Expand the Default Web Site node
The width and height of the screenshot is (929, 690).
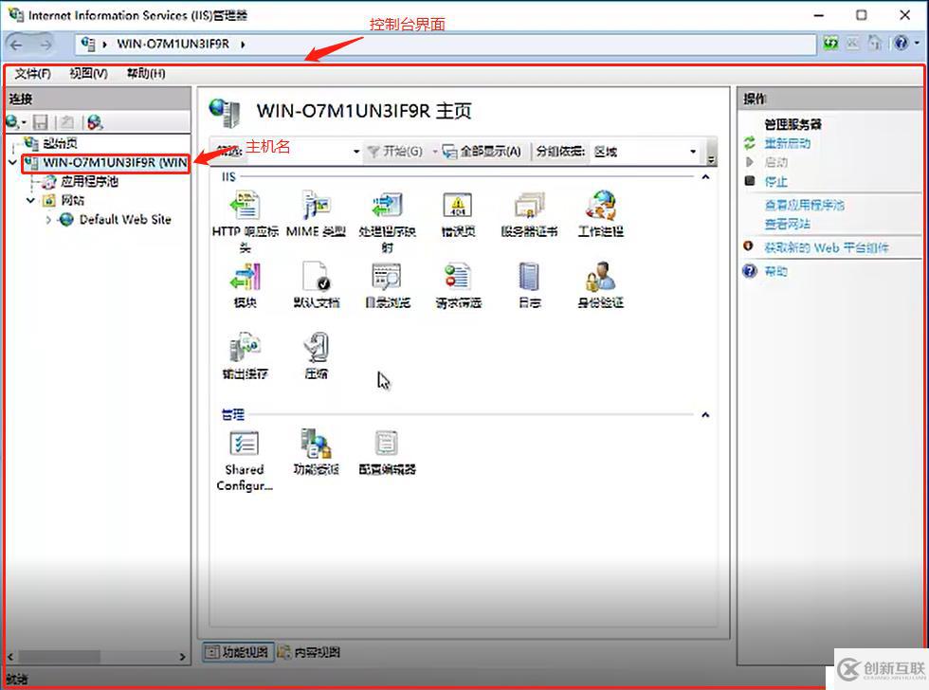coord(48,220)
